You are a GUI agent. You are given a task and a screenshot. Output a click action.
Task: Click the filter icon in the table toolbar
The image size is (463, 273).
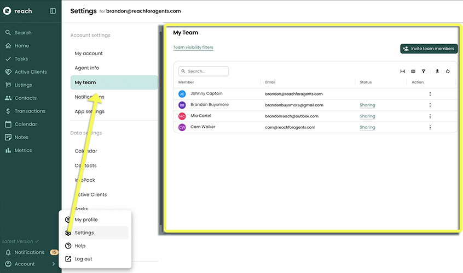pyautogui.click(x=423, y=71)
